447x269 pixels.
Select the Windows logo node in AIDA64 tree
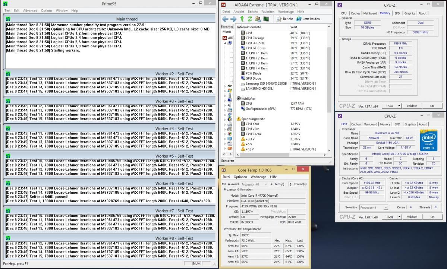tap(230, 91)
